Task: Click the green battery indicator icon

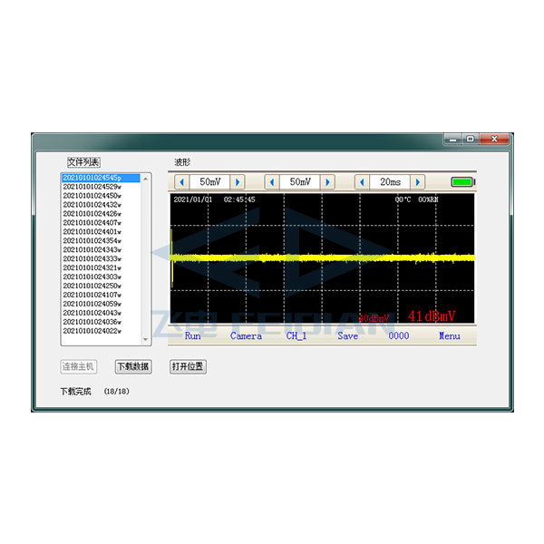Action: coord(463,182)
